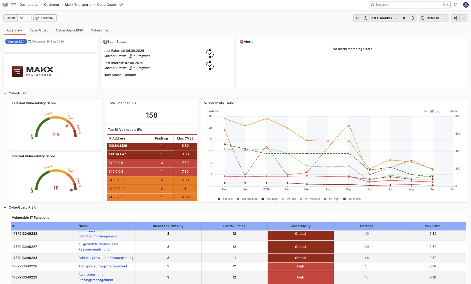
Task: Zoom out the time range
Action: [412, 18]
